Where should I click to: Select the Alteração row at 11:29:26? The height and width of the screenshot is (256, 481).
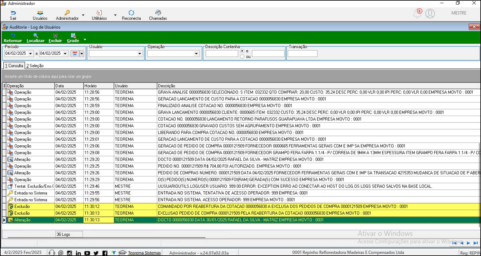click(x=241, y=173)
